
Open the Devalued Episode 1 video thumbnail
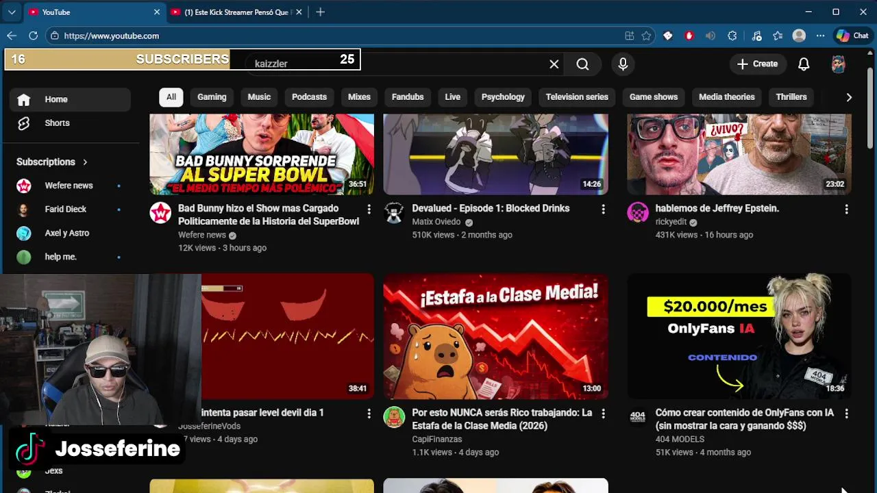[495, 154]
